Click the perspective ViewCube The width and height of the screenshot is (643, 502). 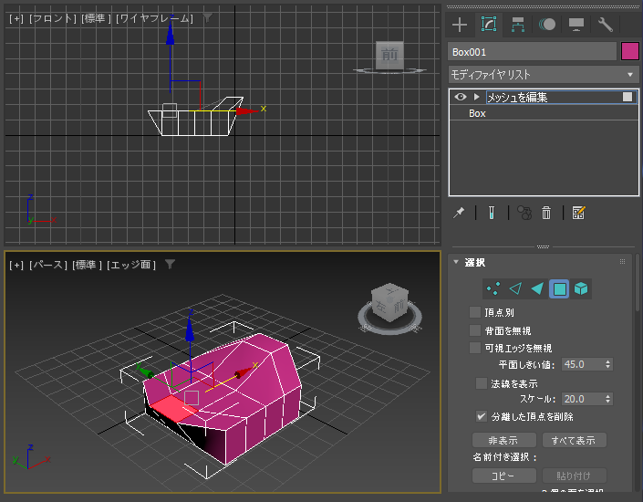[389, 303]
